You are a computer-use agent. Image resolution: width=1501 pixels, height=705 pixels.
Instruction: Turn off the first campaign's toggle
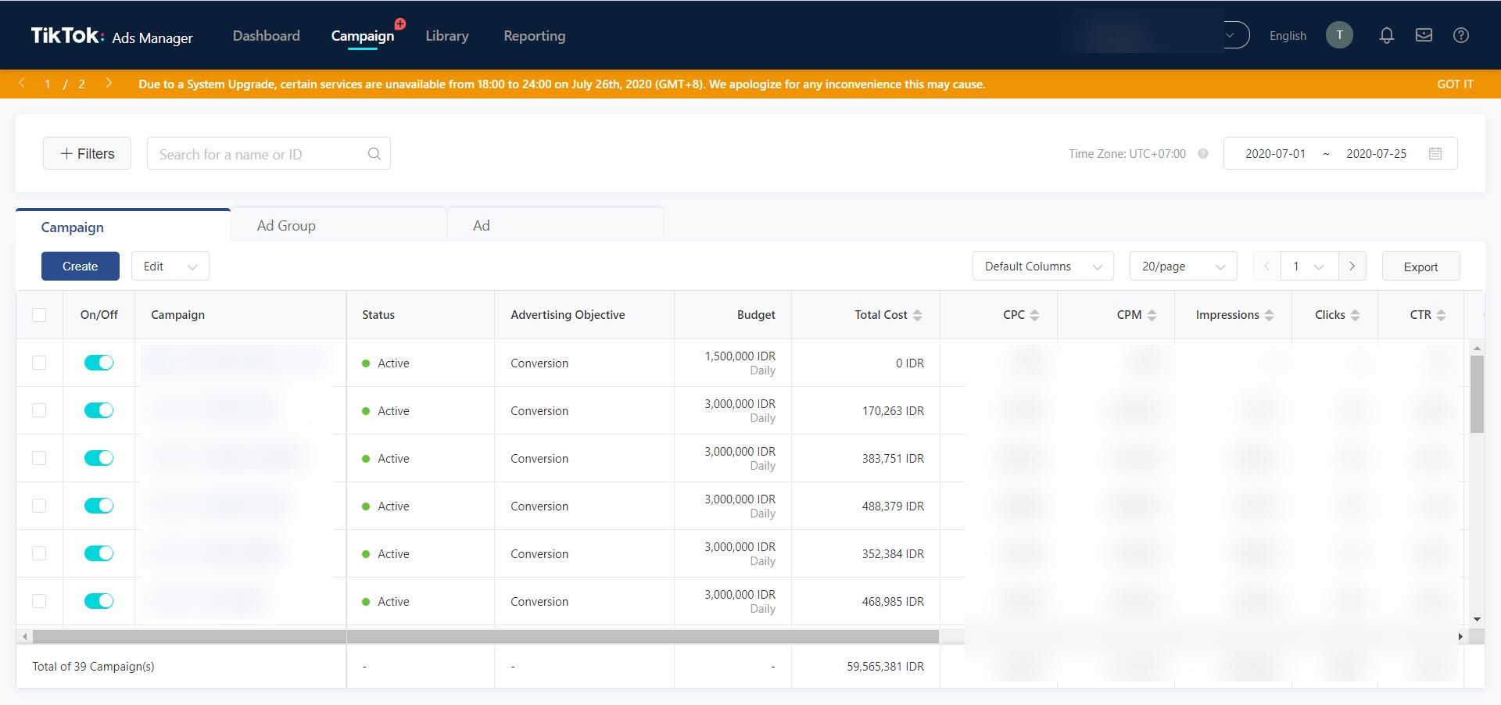(99, 363)
